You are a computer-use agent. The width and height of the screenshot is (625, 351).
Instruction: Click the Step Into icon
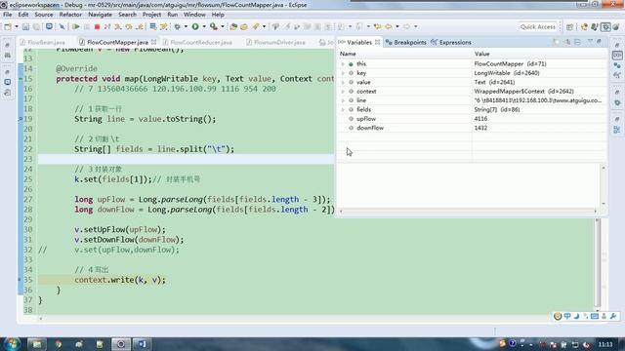point(118,26)
